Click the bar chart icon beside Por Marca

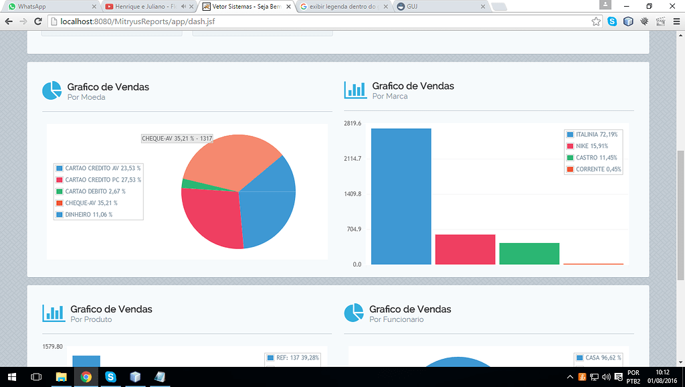[355, 88]
